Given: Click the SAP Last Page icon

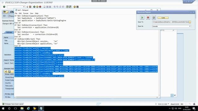Looking at the screenshot, I should pos(63,7).
